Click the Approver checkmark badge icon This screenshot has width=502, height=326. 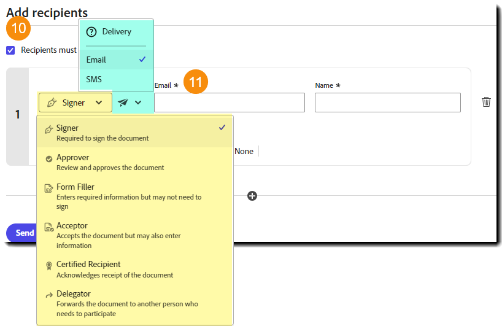[49, 158]
